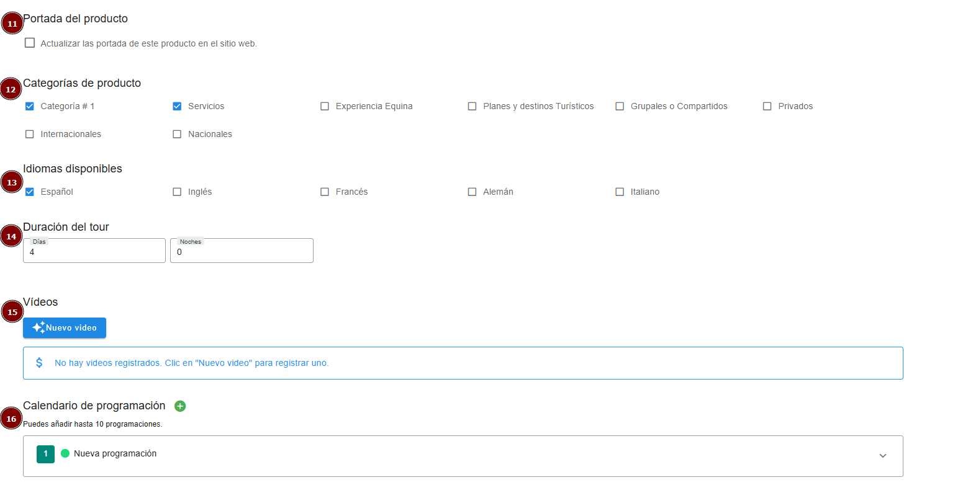
Task: Check the Experiencia Equina category
Action: tap(325, 107)
